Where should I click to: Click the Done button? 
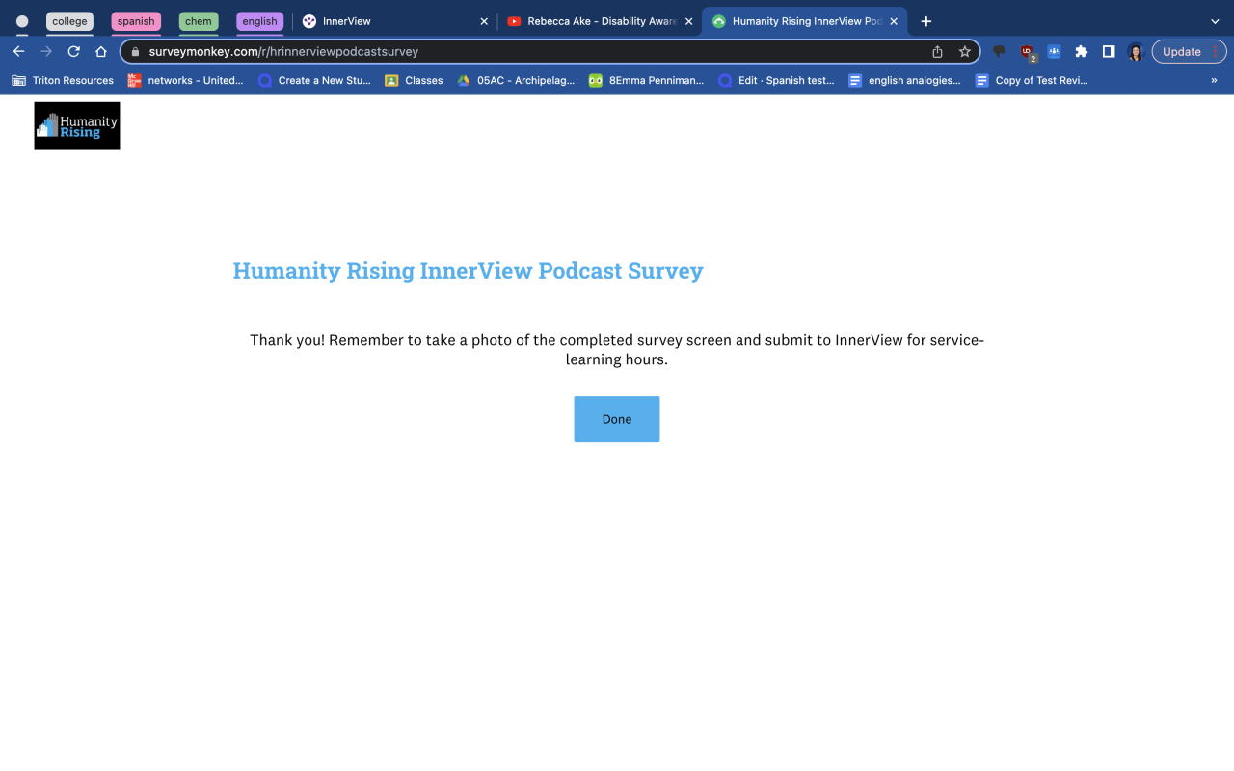(x=617, y=419)
